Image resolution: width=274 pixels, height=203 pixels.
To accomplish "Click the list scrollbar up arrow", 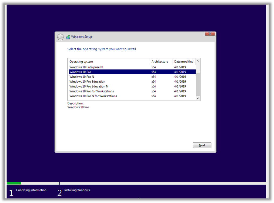I will [198, 61].
